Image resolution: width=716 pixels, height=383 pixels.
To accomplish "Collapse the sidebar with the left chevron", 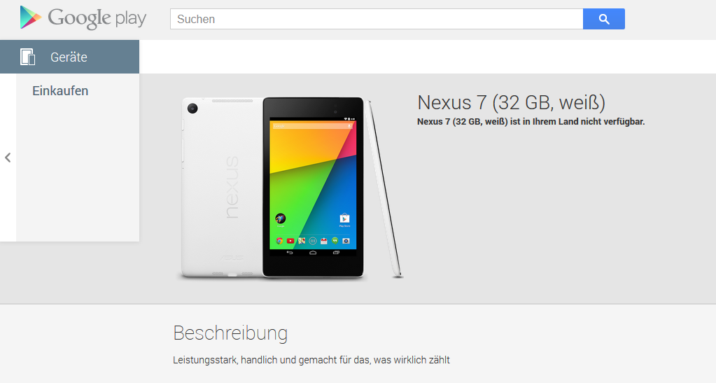I will (8, 158).
